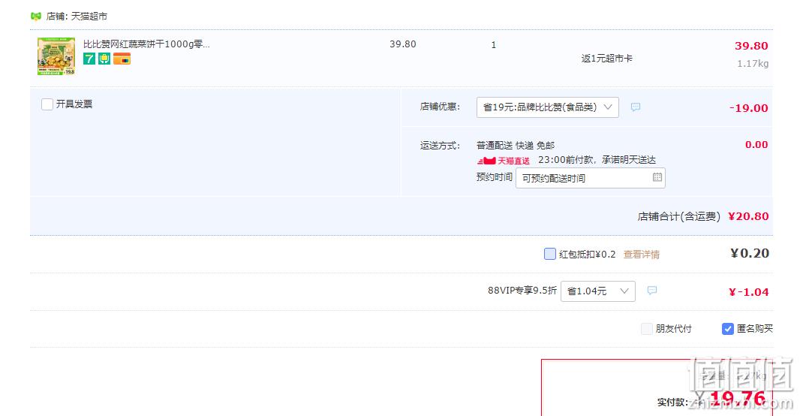This screenshot has width=800, height=416.
Task: Tick the 红包抵扣¥0.2 checkbox
Action: click(x=549, y=254)
